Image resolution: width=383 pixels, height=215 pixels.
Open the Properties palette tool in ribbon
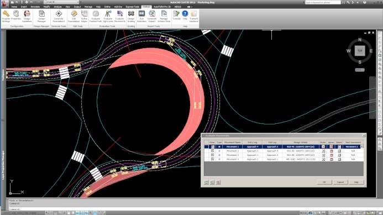16,15
